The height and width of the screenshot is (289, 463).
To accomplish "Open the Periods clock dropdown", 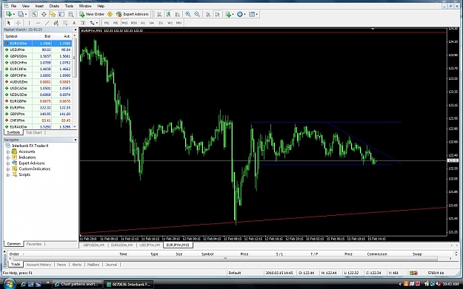I will 241,14.
